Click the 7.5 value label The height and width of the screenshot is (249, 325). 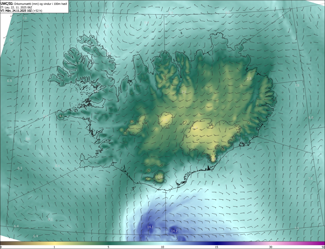click(310, 179)
